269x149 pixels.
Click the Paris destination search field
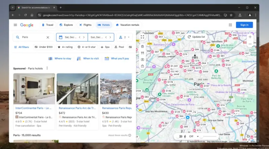(33, 37)
